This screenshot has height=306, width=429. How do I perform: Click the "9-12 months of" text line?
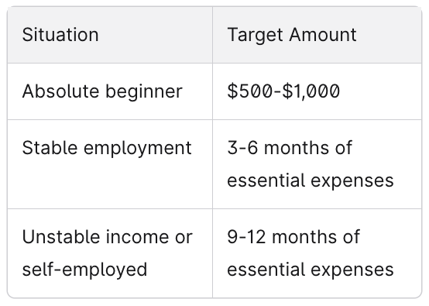pos(293,237)
